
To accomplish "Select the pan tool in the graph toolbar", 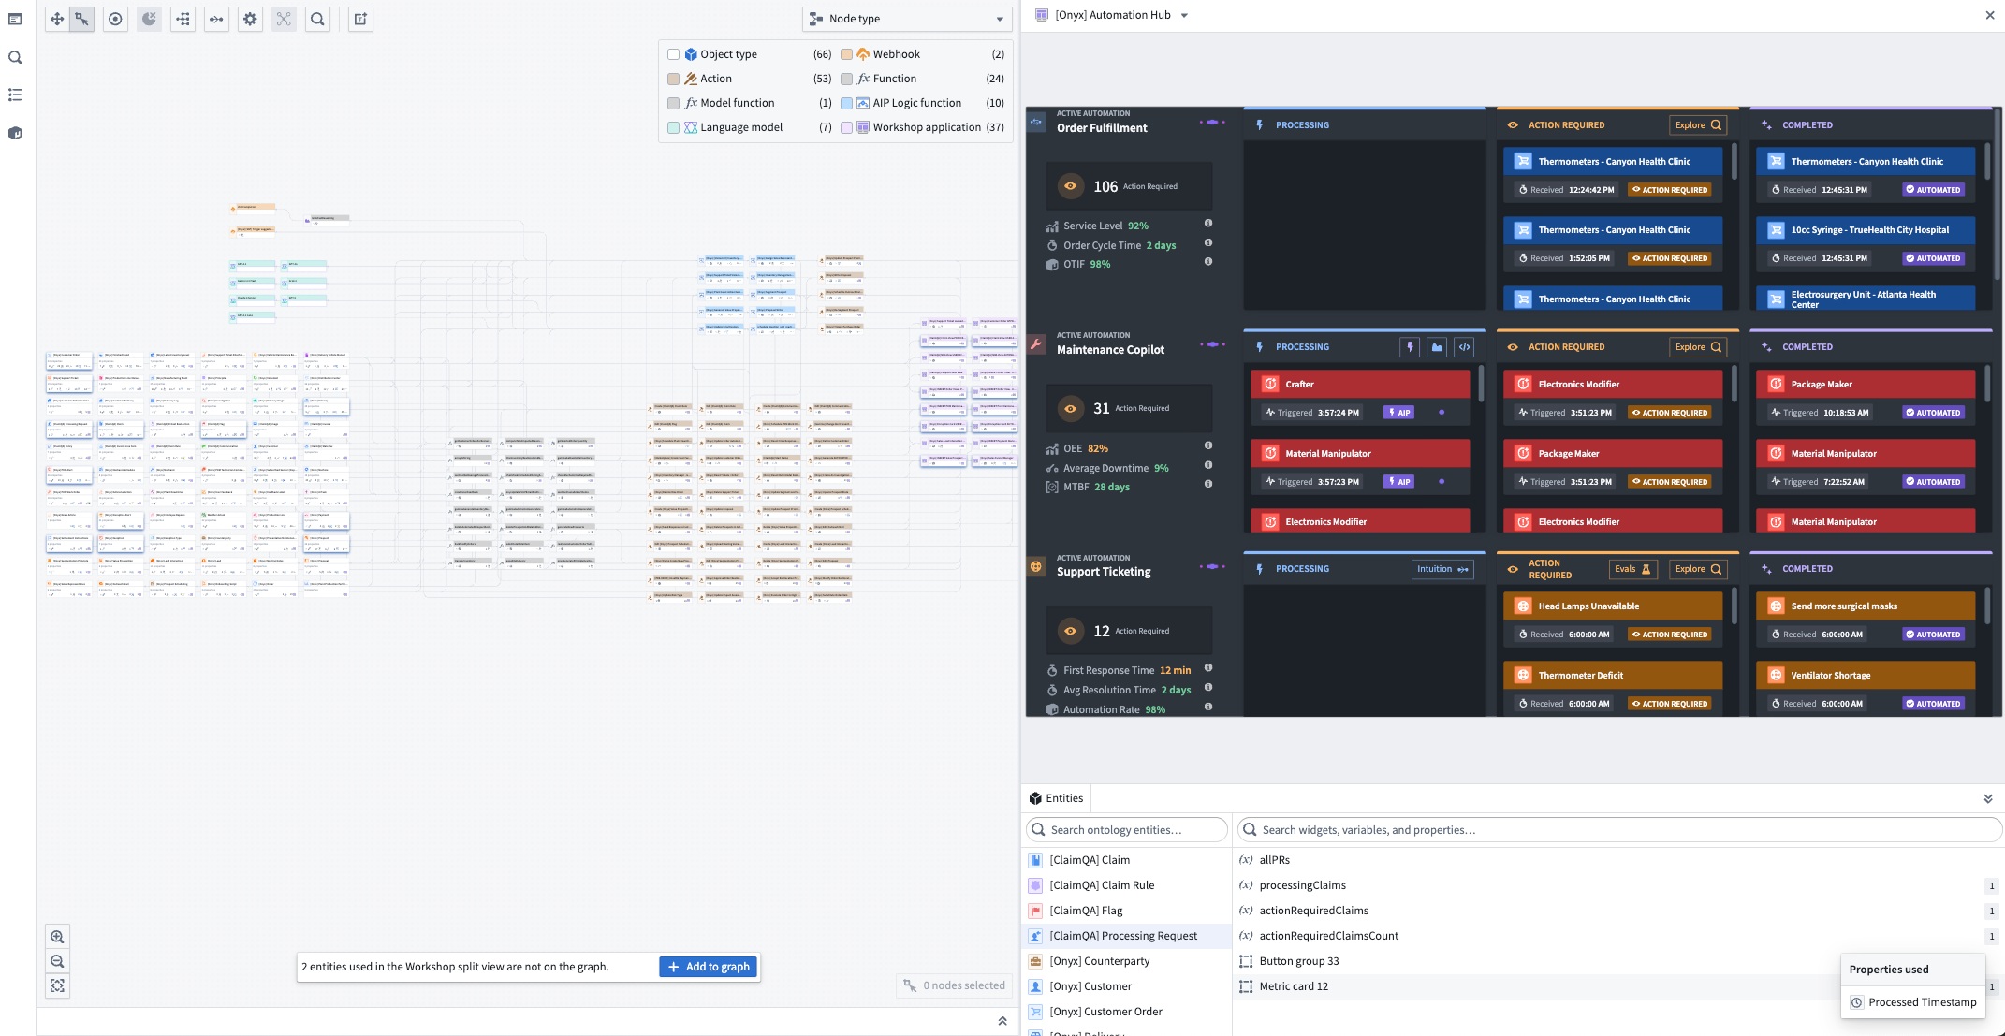I will pyautogui.click(x=56, y=19).
